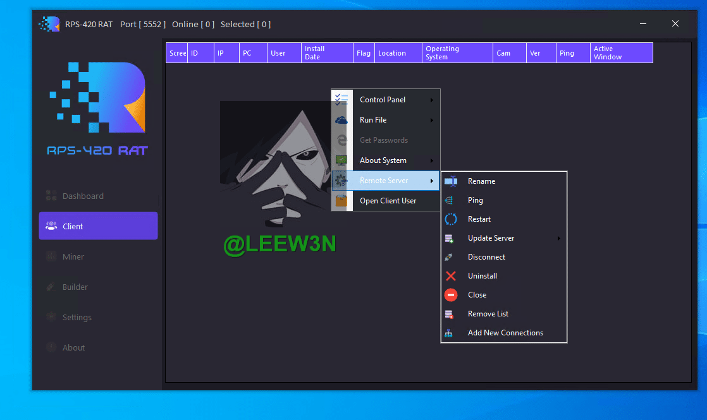Click the Open Client User folder icon
The width and height of the screenshot is (707, 420).
coord(341,201)
